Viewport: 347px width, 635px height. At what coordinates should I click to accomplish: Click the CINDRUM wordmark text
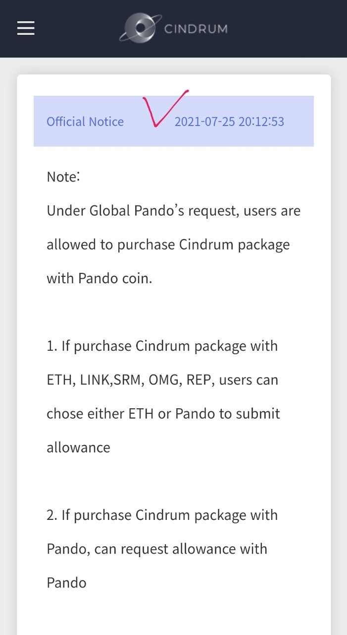pyautogui.click(x=196, y=29)
